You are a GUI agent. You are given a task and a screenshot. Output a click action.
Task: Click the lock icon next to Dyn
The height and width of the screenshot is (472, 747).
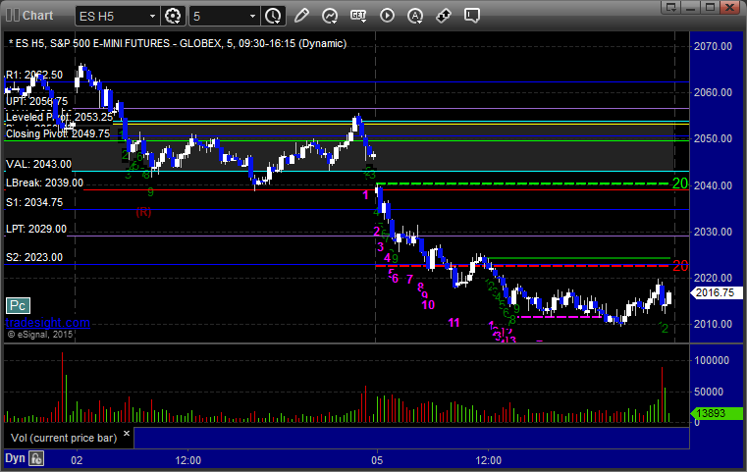36,458
